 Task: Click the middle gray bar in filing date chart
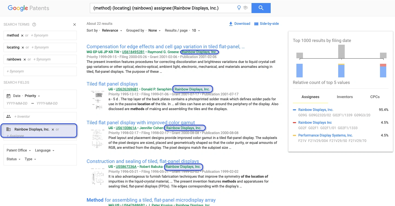(x=341, y=51)
